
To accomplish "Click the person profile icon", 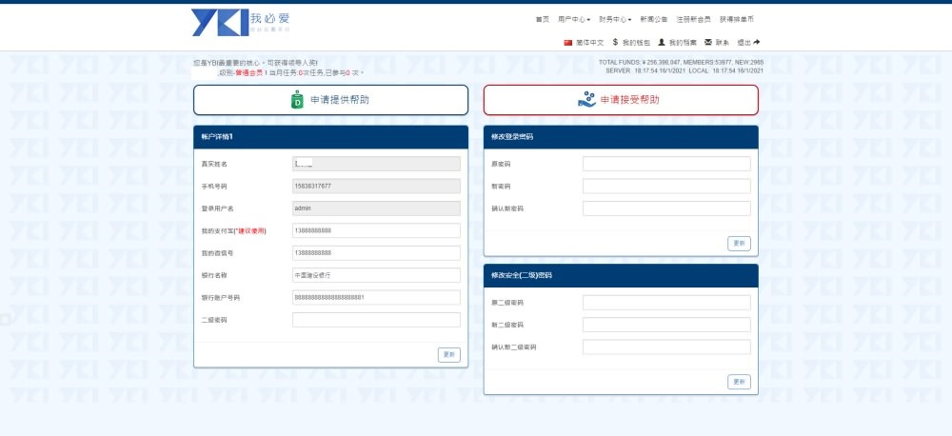I will pyautogui.click(x=662, y=43).
